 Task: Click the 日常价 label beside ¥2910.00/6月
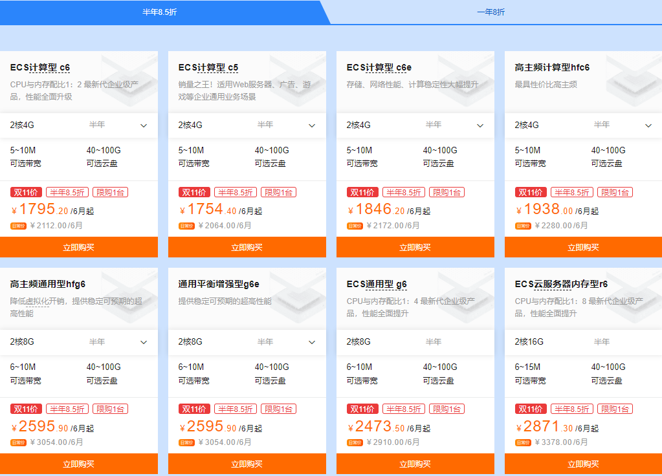coord(355,442)
